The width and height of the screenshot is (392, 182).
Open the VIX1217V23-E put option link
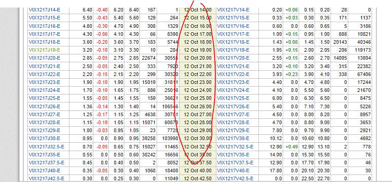click(233, 83)
